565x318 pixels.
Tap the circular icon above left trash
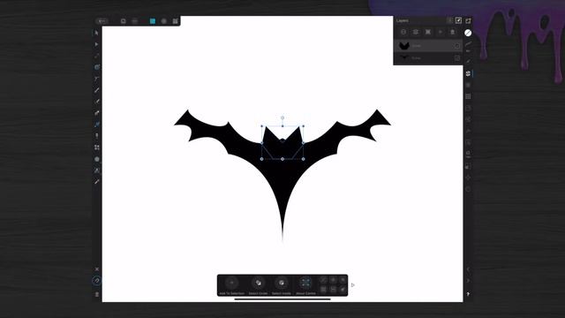pos(96,281)
